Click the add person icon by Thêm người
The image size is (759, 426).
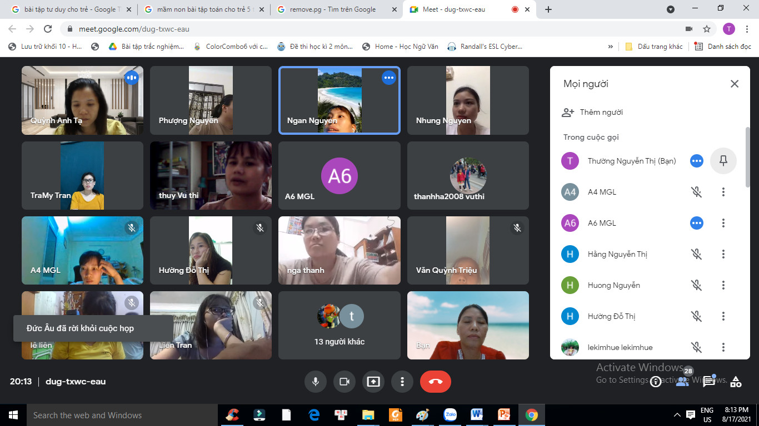(x=568, y=113)
